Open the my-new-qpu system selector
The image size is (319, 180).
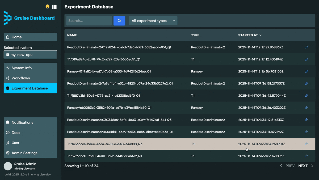pos(30,55)
